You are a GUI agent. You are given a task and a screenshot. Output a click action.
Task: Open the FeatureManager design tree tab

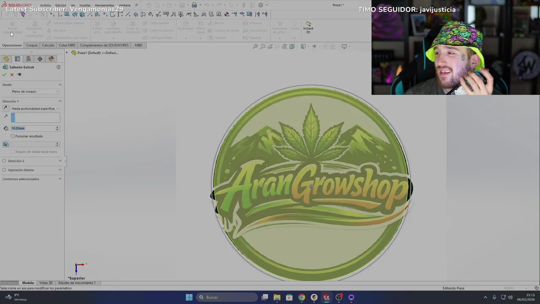(x=6, y=59)
